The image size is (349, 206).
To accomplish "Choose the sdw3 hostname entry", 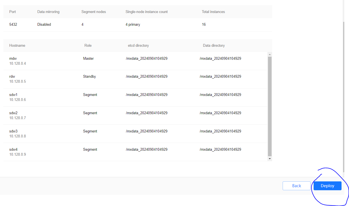I will pos(13,131).
